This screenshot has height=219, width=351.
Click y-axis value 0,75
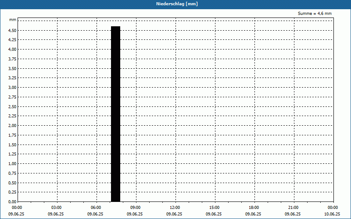pyautogui.click(x=12, y=173)
